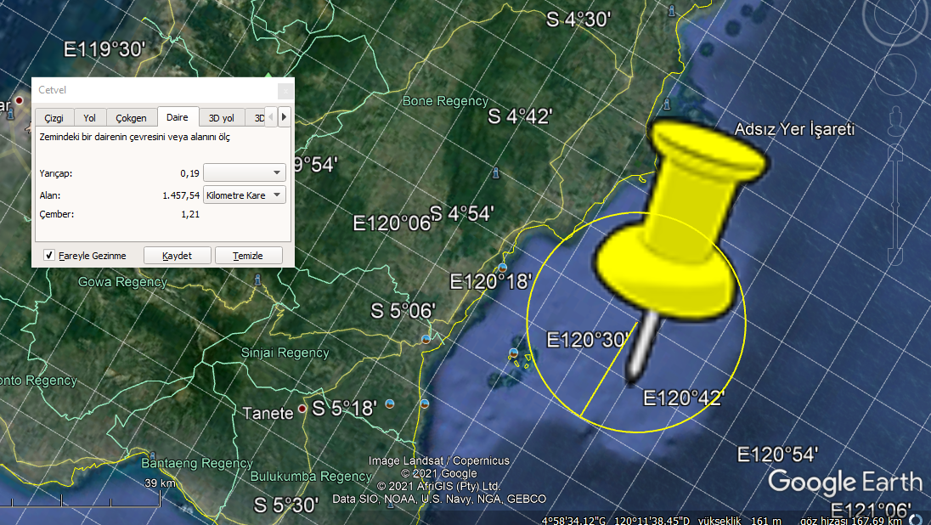Click the info icon above Bantaeng Regency label

point(153,456)
